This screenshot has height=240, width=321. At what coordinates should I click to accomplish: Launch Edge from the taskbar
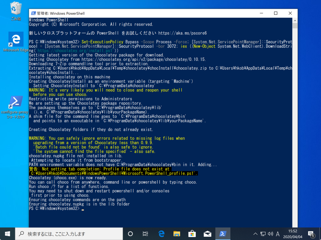[161, 234]
